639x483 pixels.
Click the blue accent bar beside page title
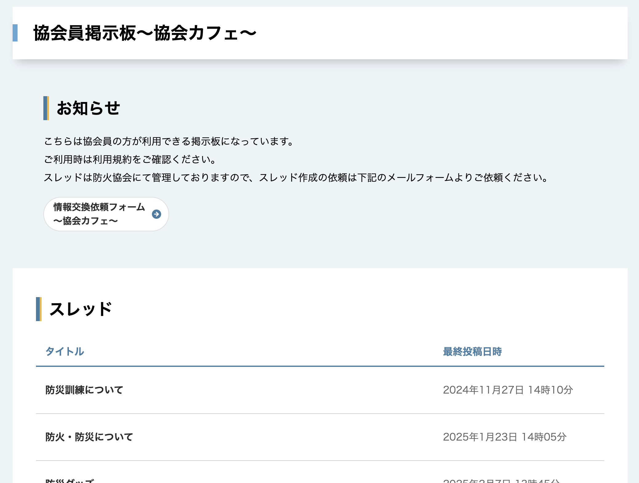pyautogui.click(x=15, y=33)
